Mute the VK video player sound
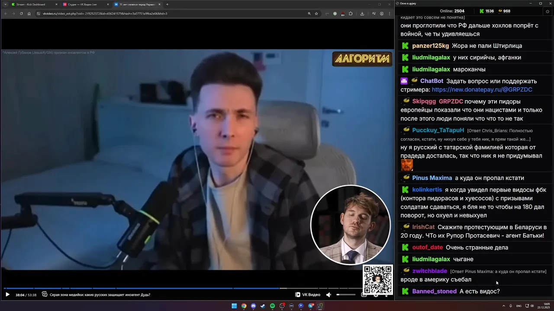The width and height of the screenshot is (554, 311). click(x=329, y=295)
